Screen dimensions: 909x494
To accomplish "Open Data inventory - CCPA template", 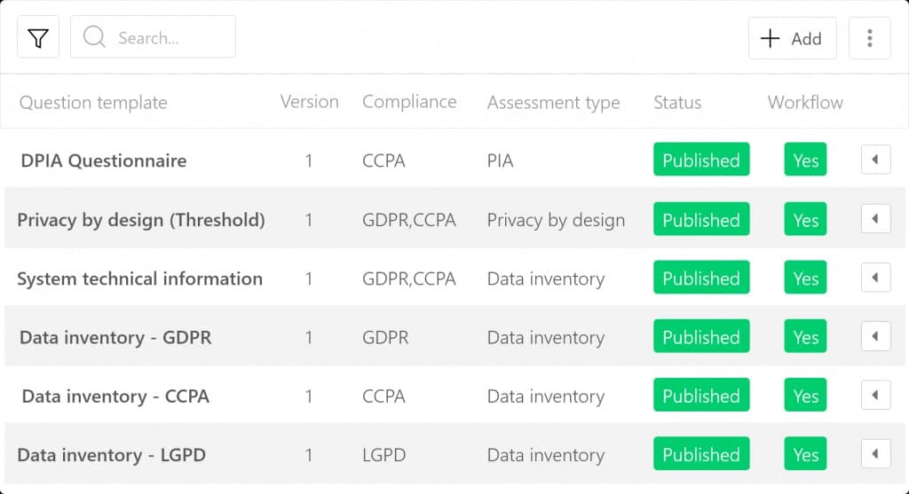I will point(115,396).
